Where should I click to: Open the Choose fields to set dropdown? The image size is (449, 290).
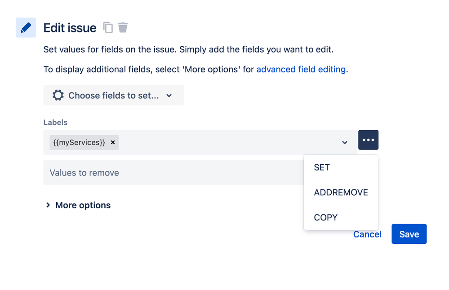coord(114,95)
